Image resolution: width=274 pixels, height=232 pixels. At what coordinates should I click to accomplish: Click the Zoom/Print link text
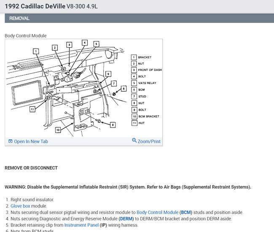pyautogui.click(x=149, y=142)
